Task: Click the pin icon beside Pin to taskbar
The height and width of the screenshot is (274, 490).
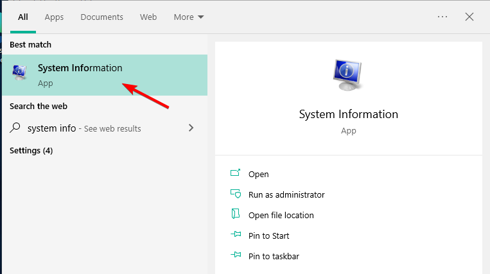Action: [236, 255]
